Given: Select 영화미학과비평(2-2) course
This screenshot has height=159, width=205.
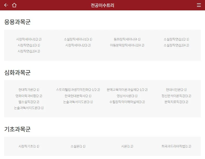Looking at the screenshot, I should [x=29, y=96].
